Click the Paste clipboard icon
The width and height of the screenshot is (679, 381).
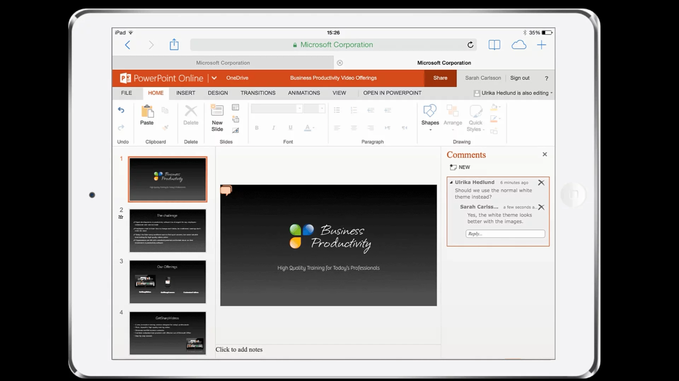[147, 111]
